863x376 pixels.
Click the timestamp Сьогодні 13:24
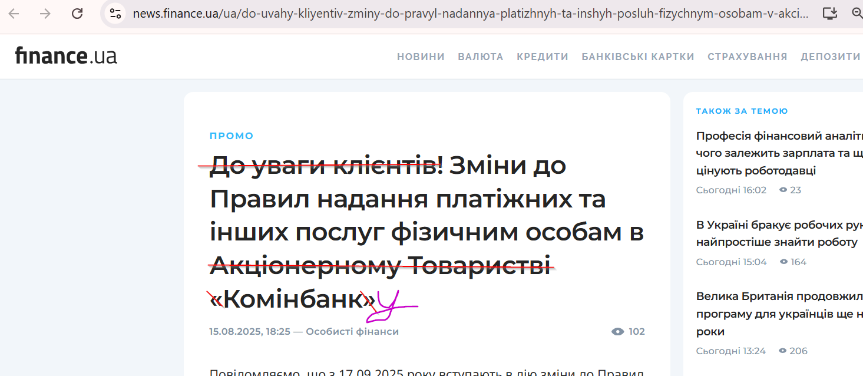730,351
